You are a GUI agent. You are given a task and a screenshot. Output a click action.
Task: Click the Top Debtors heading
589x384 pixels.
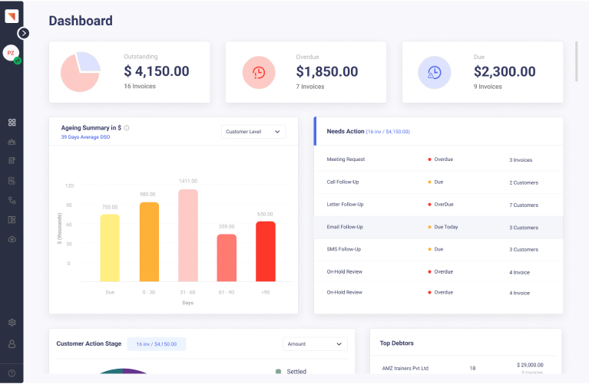[x=396, y=343]
